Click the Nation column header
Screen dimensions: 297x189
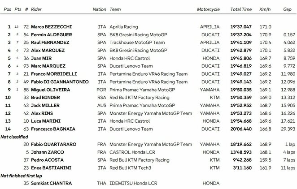click(x=99, y=9)
